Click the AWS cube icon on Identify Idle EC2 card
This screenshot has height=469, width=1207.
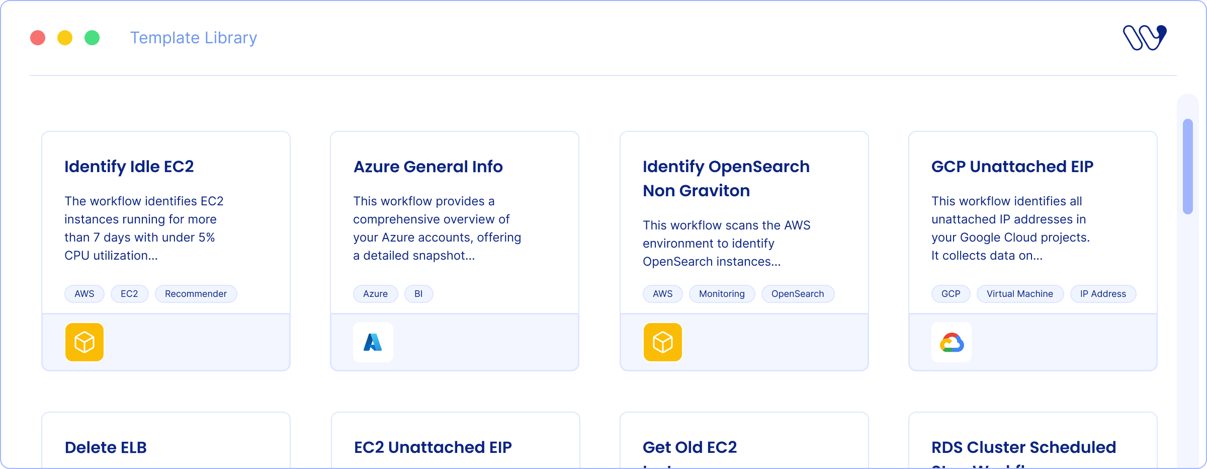[84, 342]
